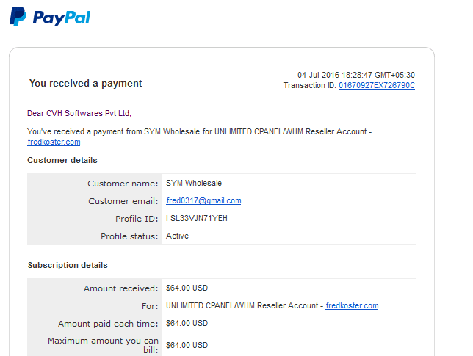Viewport: 473px width, 356px height.
Task: Click the Profile status label
Action: click(129, 236)
